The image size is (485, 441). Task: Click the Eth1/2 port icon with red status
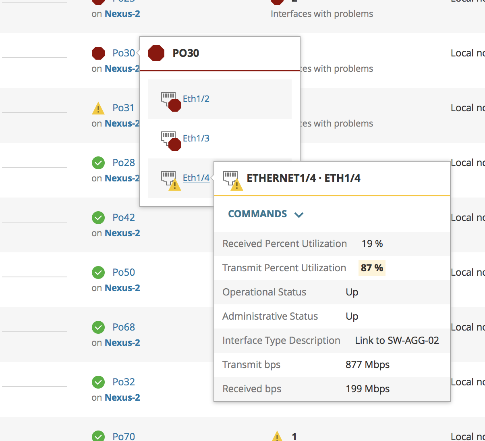click(171, 102)
